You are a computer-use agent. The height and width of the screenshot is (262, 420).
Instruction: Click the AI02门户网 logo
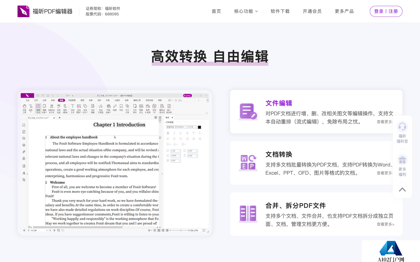(x=391, y=251)
